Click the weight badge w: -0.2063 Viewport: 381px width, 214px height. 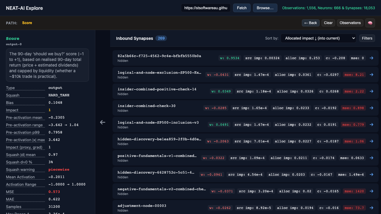click(x=218, y=141)
